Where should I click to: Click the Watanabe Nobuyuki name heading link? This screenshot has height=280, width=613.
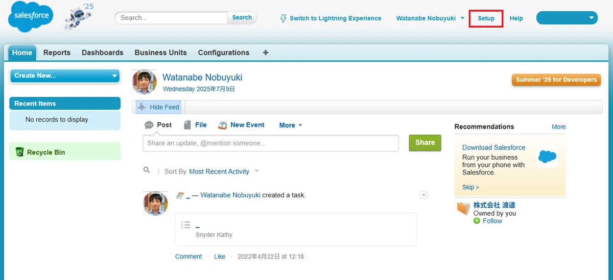(x=202, y=78)
